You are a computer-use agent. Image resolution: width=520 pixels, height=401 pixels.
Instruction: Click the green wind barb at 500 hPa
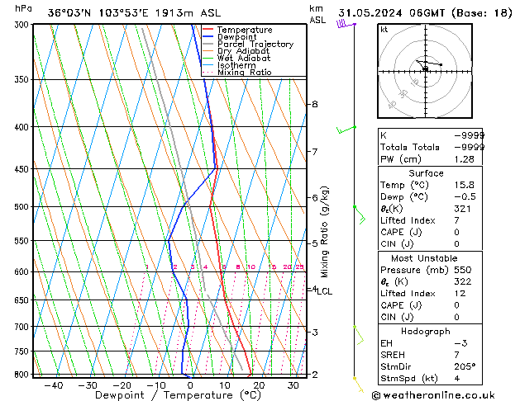[360, 215]
